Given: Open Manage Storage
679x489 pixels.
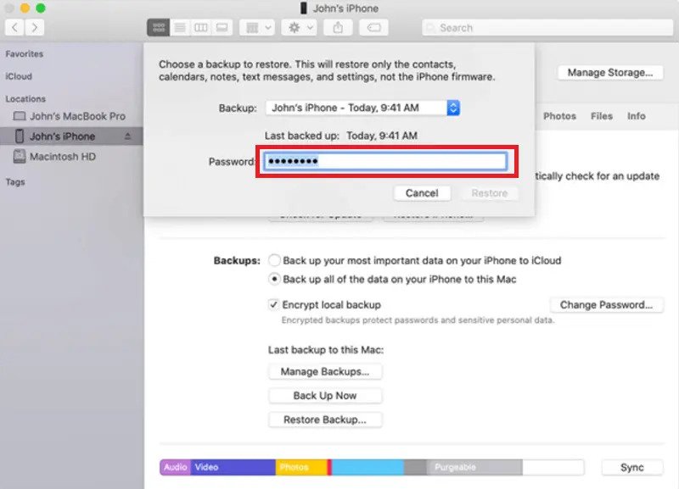Looking at the screenshot, I should coord(610,73).
